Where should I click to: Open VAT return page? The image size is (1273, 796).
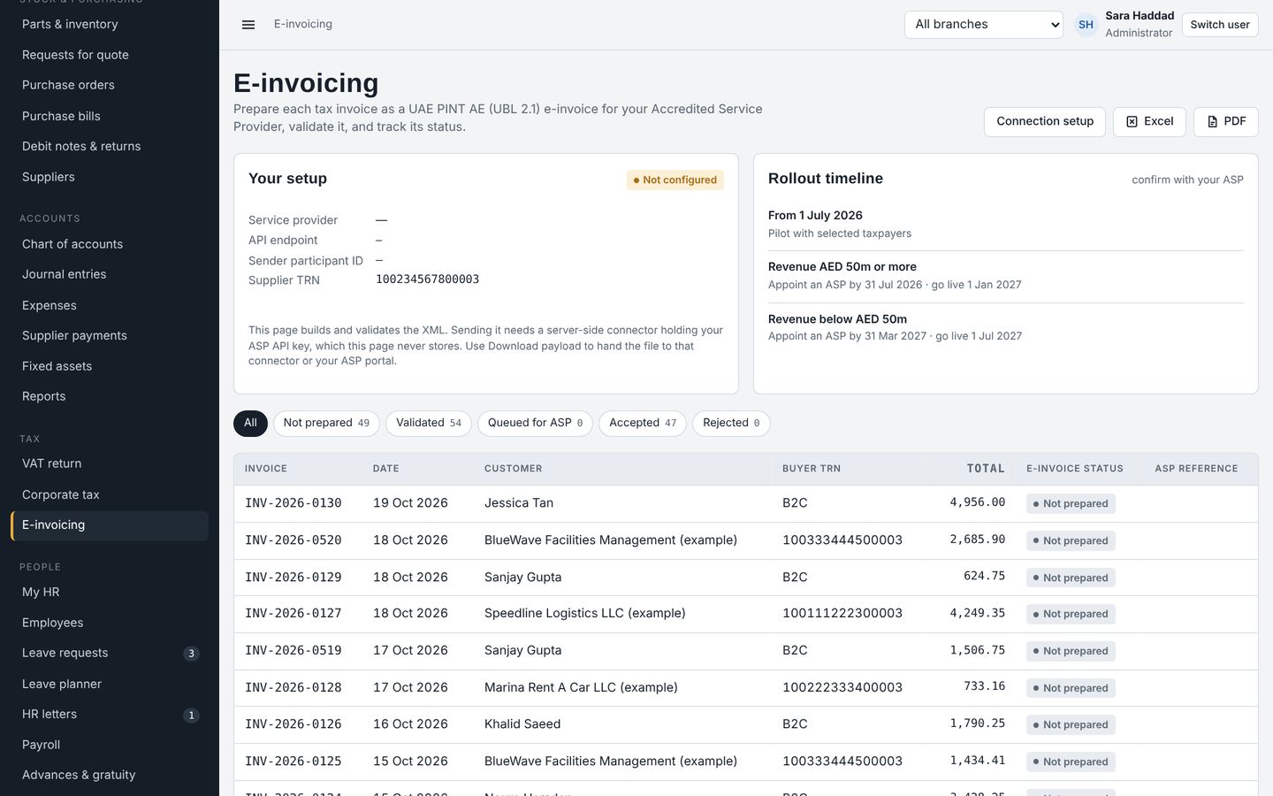[110, 463]
